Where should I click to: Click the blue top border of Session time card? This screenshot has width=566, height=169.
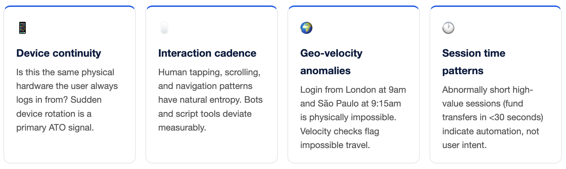(x=496, y=6)
